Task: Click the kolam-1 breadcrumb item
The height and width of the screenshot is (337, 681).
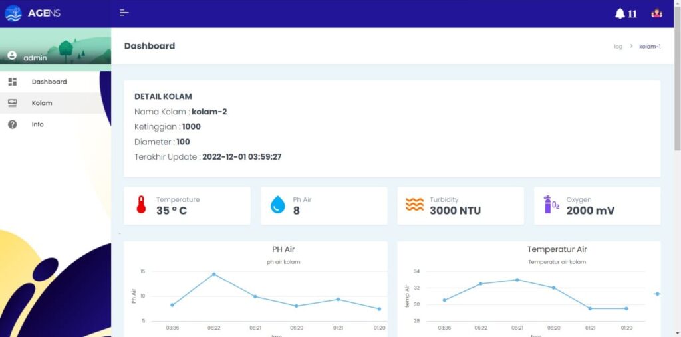Action: 650,47
